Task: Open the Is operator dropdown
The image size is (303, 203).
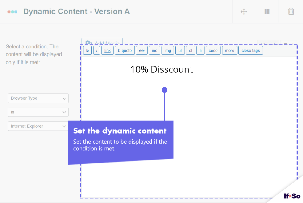Action: click(x=38, y=112)
